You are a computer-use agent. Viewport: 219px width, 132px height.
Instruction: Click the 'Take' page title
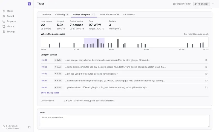41,4
